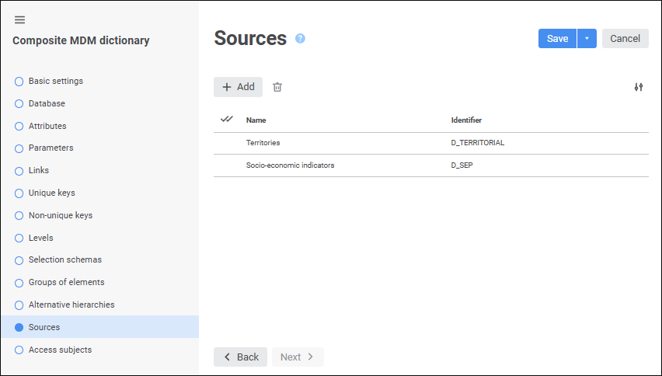The width and height of the screenshot is (662, 376).
Task: Select the Territories source row
Action: point(263,143)
